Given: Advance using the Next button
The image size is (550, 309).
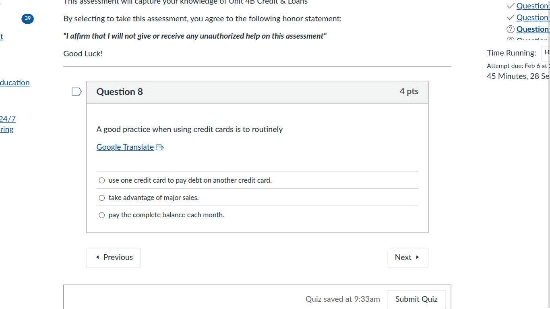Looking at the screenshot, I should [x=408, y=257].
